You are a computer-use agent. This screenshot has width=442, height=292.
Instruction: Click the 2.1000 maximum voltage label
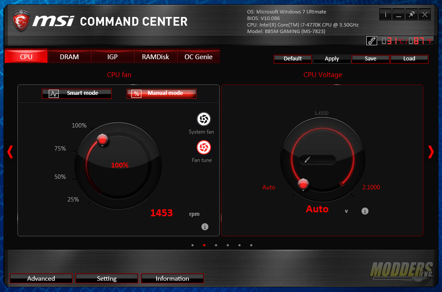tap(371, 187)
